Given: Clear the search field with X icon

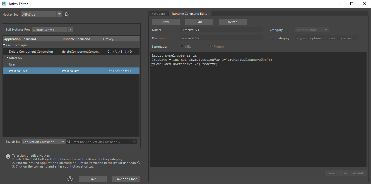Looking at the screenshot, I should pyautogui.click(x=134, y=142).
